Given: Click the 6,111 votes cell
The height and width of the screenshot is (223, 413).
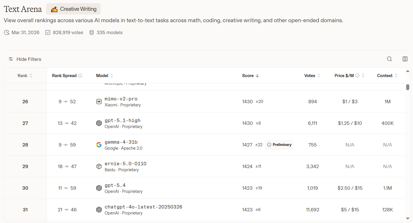Looking at the screenshot, I should (312, 123).
